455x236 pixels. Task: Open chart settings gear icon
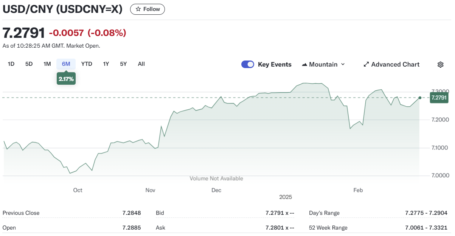tap(440, 65)
